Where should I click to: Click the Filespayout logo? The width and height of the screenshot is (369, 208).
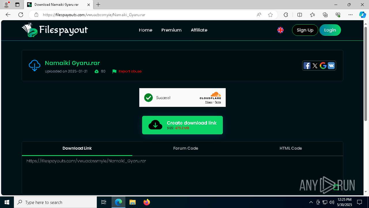54,30
